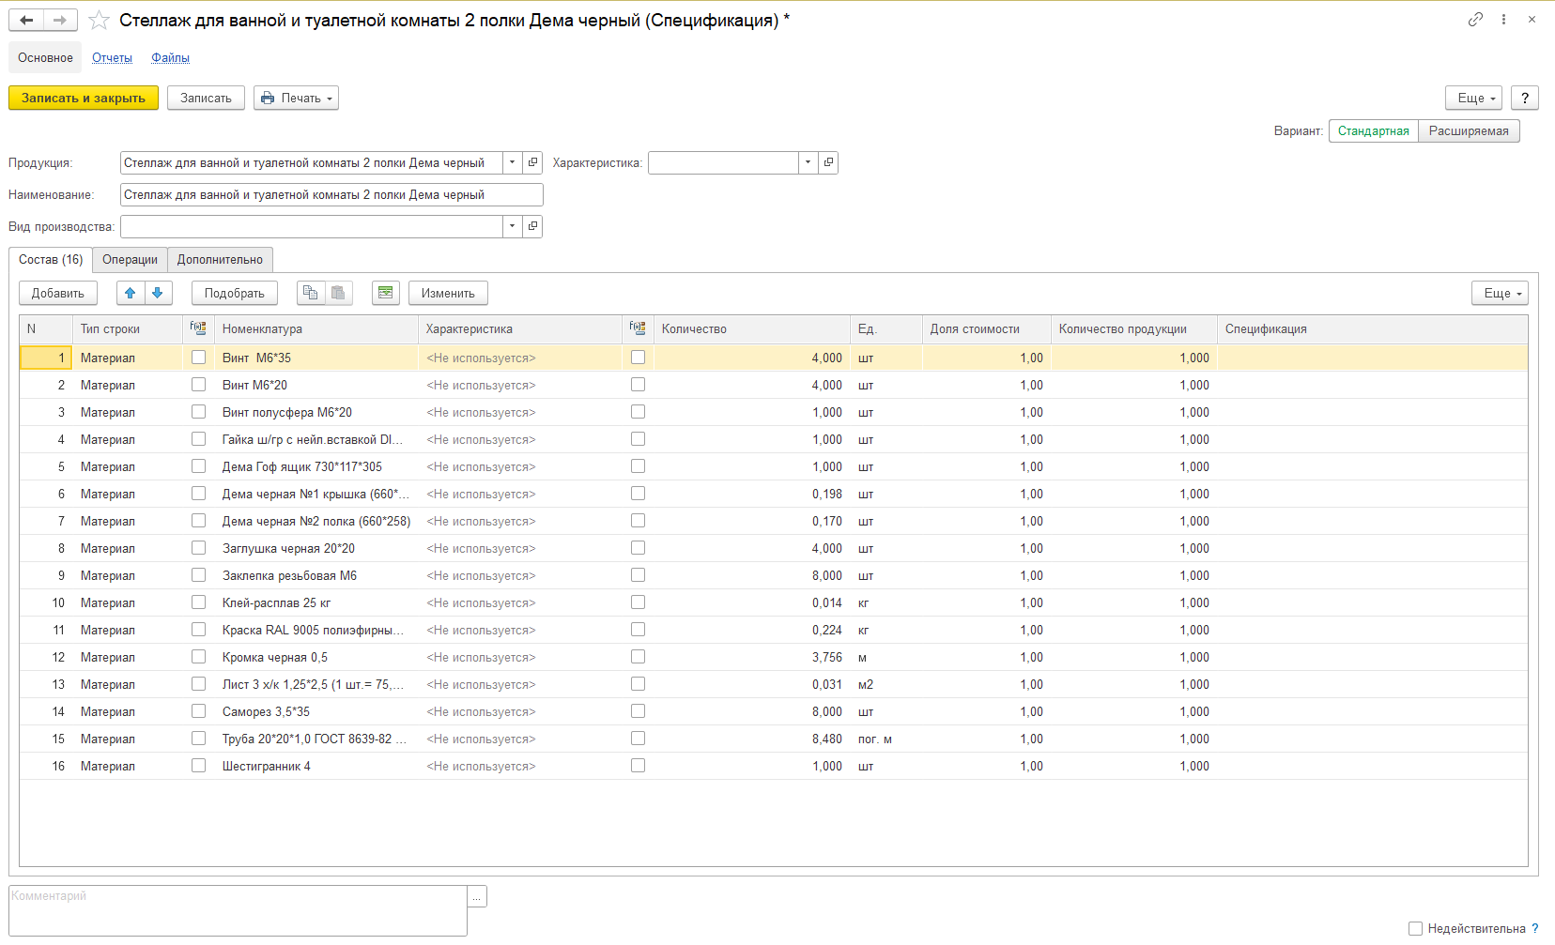Switch to the Операции tab
Image resolution: width=1555 pixels, height=945 pixels.
[x=130, y=260]
